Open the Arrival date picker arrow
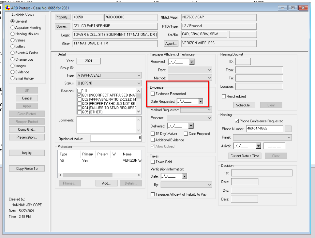The width and height of the screenshot is (315, 238). [258, 146]
